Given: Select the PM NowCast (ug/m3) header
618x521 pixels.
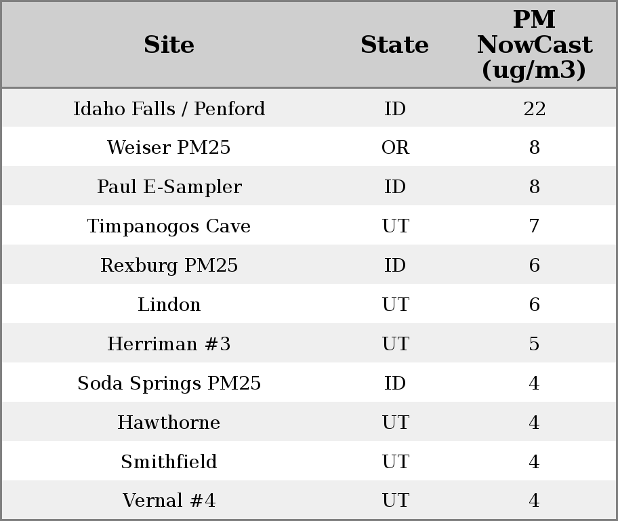Looking at the screenshot, I should coord(534,45).
